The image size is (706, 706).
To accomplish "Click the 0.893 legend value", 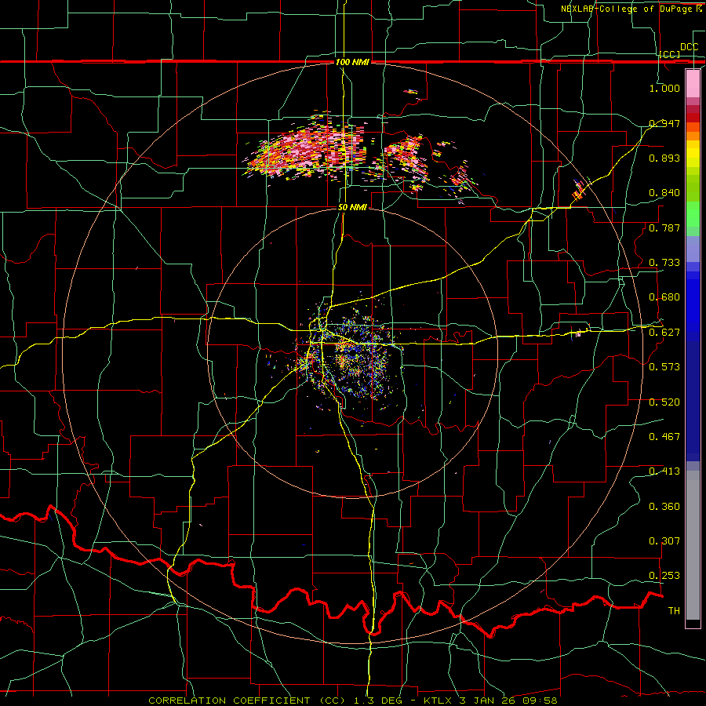I will [x=664, y=158].
